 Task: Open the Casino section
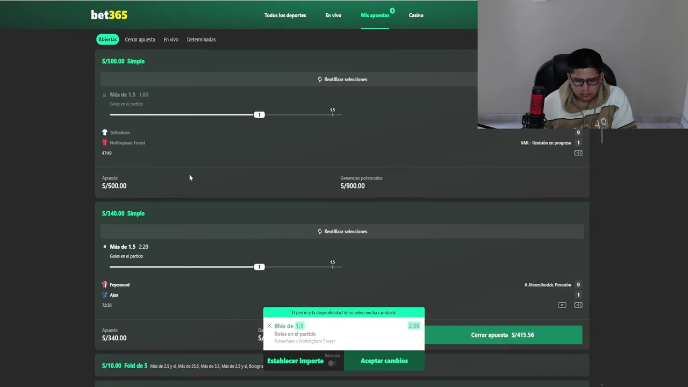coord(416,15)
